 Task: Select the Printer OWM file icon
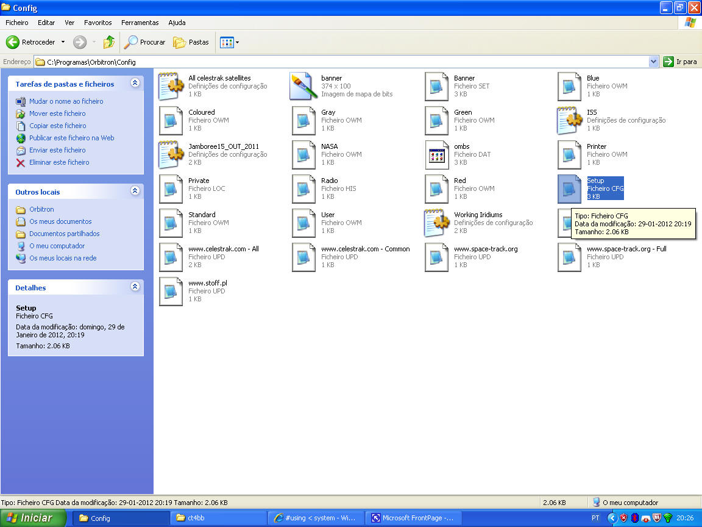click(570, 154)
